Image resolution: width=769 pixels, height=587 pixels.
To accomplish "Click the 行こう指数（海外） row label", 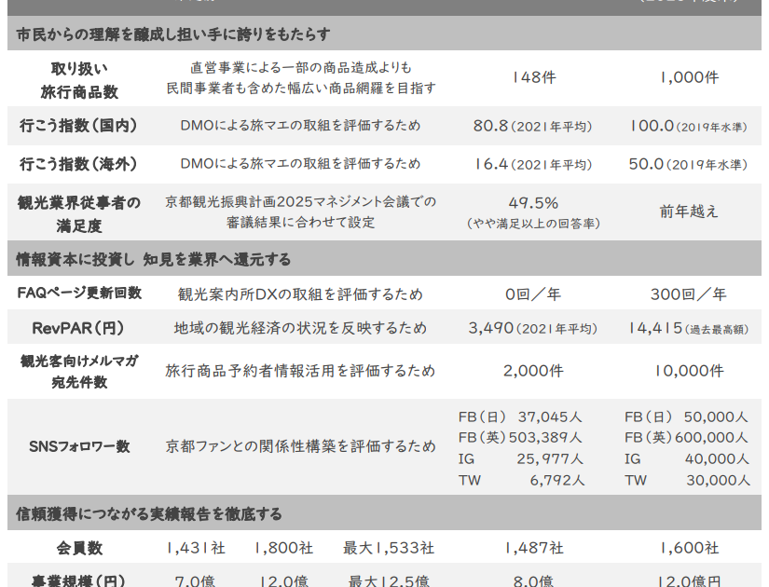I will (79, 164).
